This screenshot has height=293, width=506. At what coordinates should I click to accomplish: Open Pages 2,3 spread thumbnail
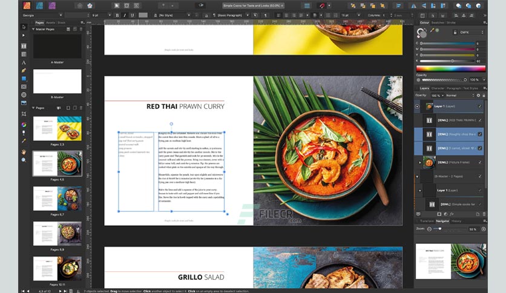pos(57,129)
